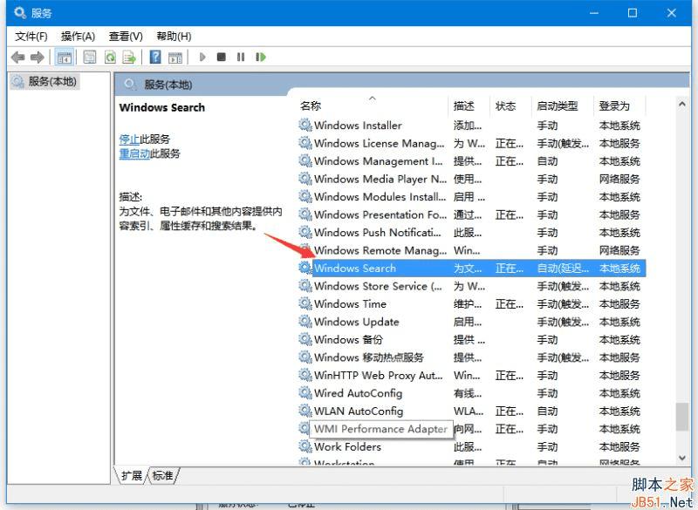Select the Windows Push Notifications service name

coord(378,232)
